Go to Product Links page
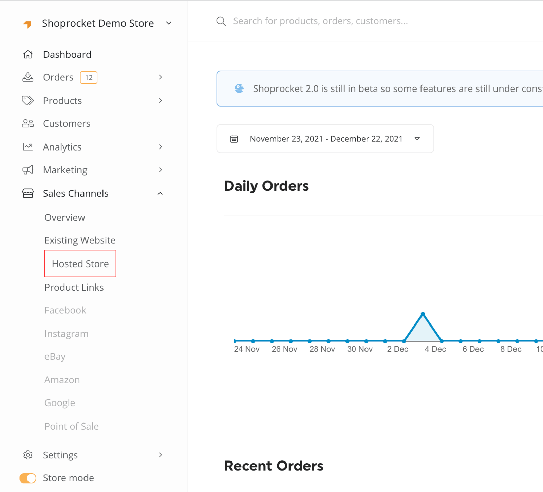543x492 pixels. click(x=74, y=287)
